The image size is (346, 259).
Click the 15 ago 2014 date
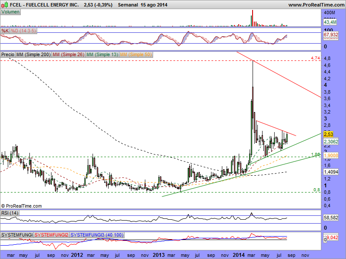pyautogui.click(x=154, y=5)
